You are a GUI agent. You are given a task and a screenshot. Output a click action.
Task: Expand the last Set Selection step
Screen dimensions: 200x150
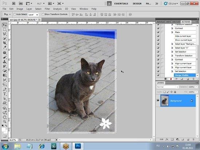click(172, 71)
